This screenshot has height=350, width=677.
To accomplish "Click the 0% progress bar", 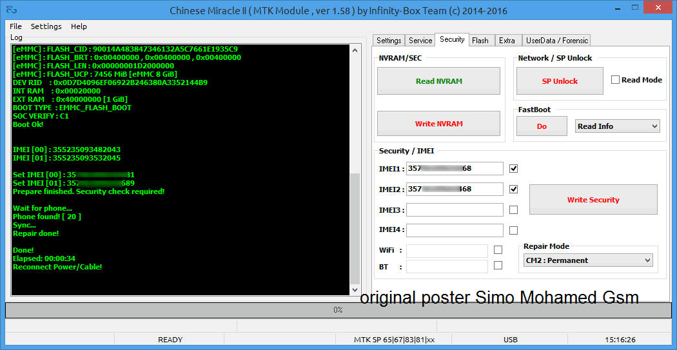I will (x=338, y=310).
